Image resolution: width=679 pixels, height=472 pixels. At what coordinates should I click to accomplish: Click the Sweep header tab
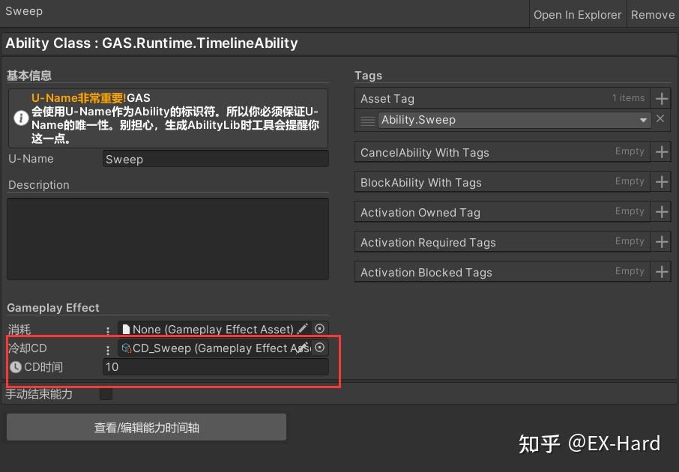tap(24, 10)
